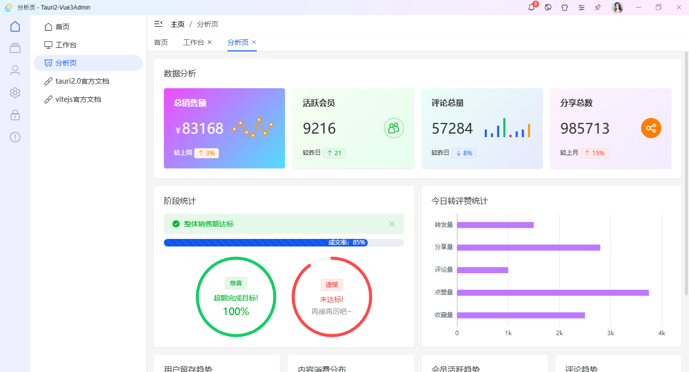Toggle the sidebar collapse icon near 主面

[x=158, y=24]
